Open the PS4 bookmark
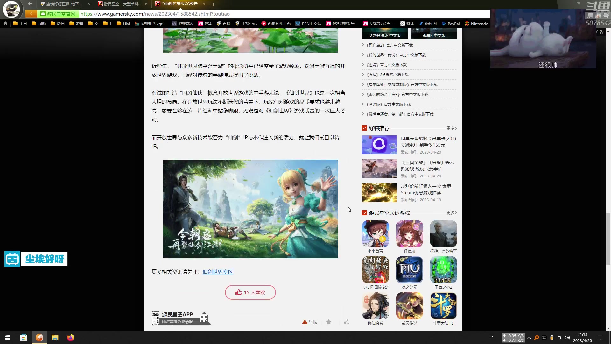This screenshot has height=344, width=611. coord(205,24)
